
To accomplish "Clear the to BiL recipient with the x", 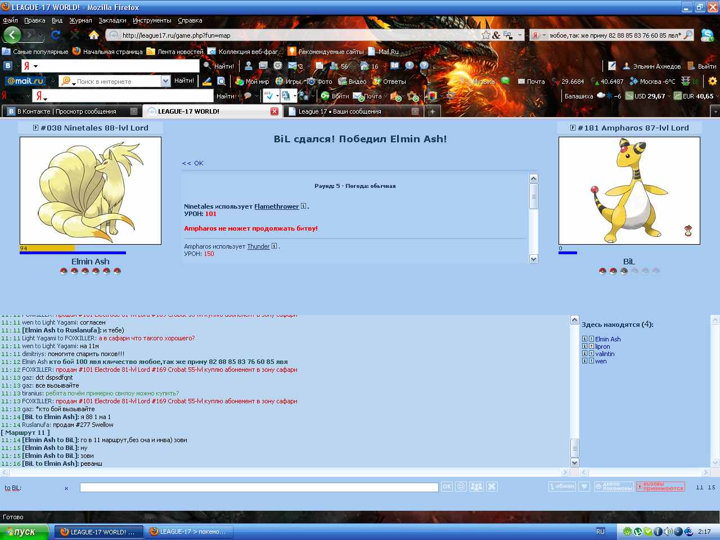I will tap(66, 488).
